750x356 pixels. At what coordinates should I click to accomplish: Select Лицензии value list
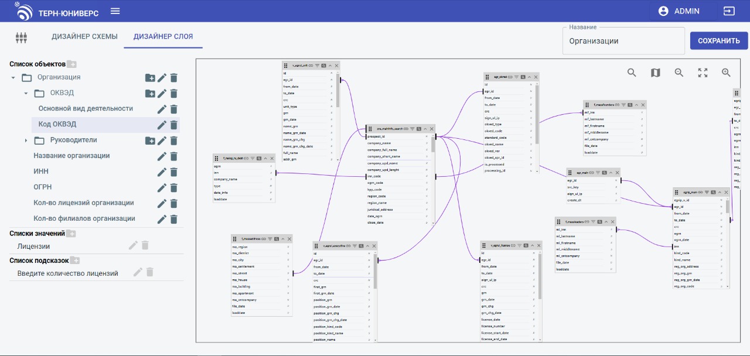(x=33, y=247)
